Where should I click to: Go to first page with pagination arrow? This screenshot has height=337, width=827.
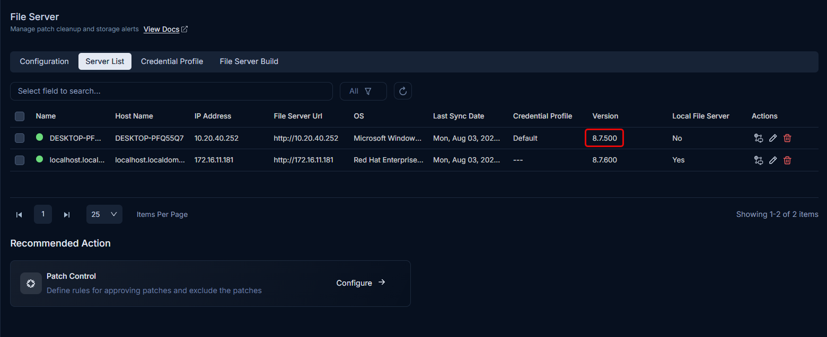19,214
